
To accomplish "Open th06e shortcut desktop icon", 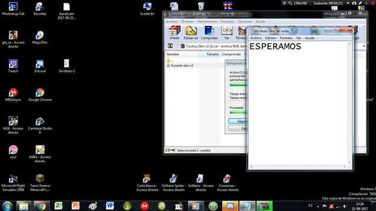I will point(40,154).
